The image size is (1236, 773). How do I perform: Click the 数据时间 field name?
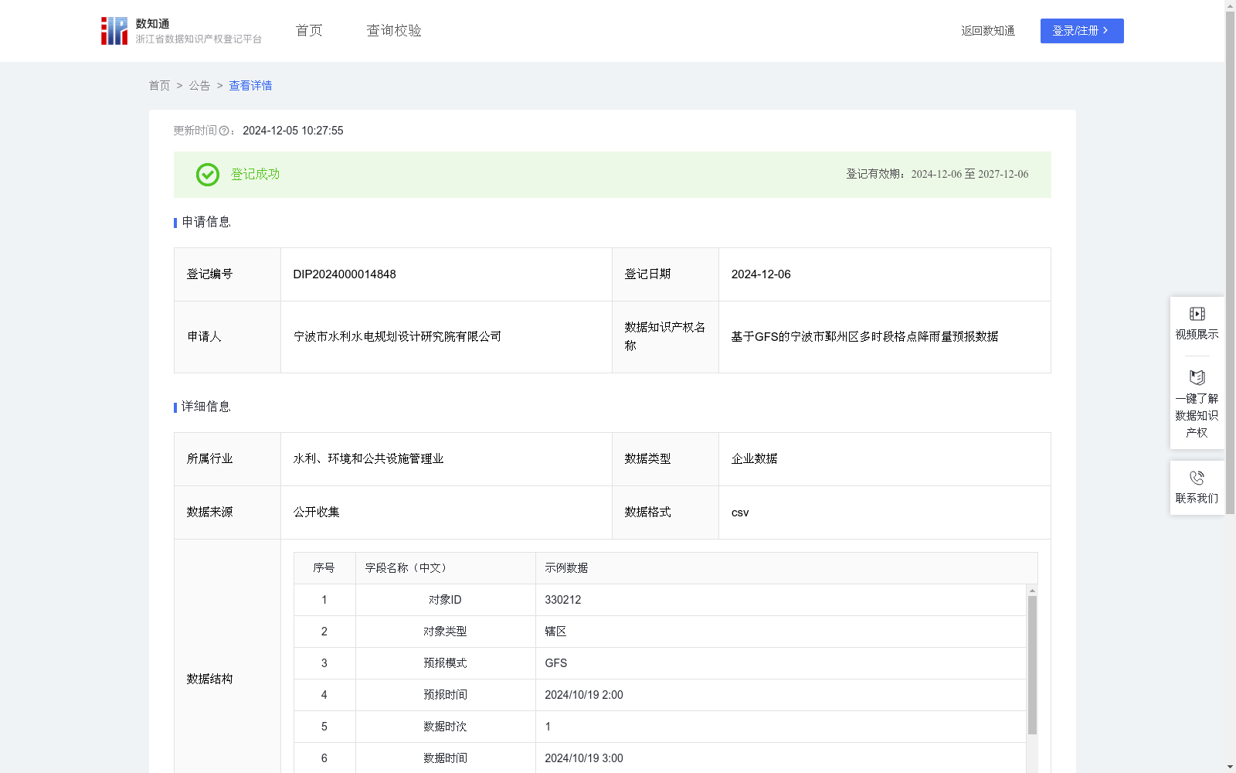point(445,758)
